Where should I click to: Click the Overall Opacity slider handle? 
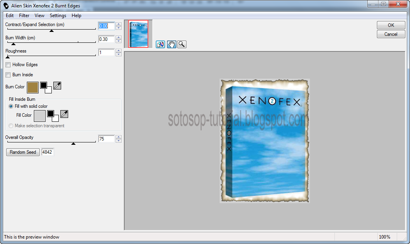coord(74,144)
